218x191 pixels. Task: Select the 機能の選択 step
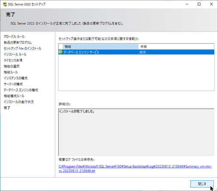tap(12, 66)
